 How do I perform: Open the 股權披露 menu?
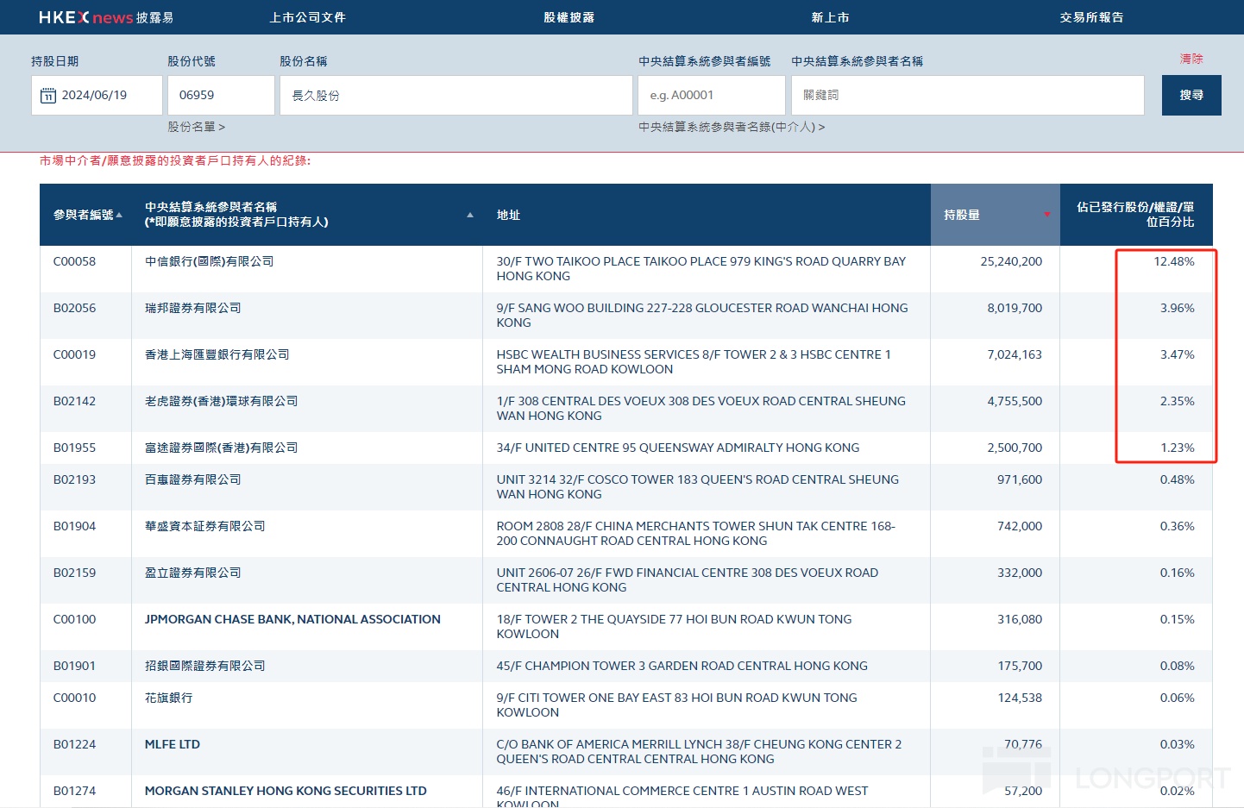(569, 17)
